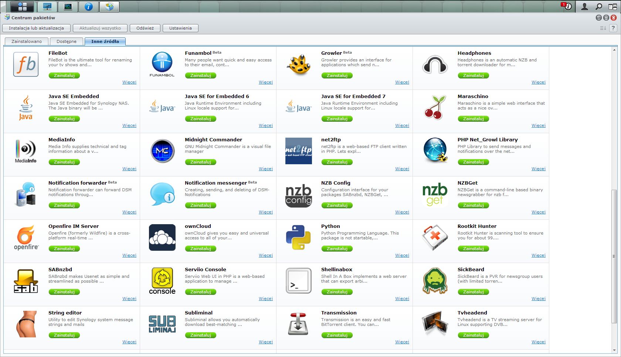Click the Aktualizuj wszystko button
The image size is (621, 357).
click(100, 28)
